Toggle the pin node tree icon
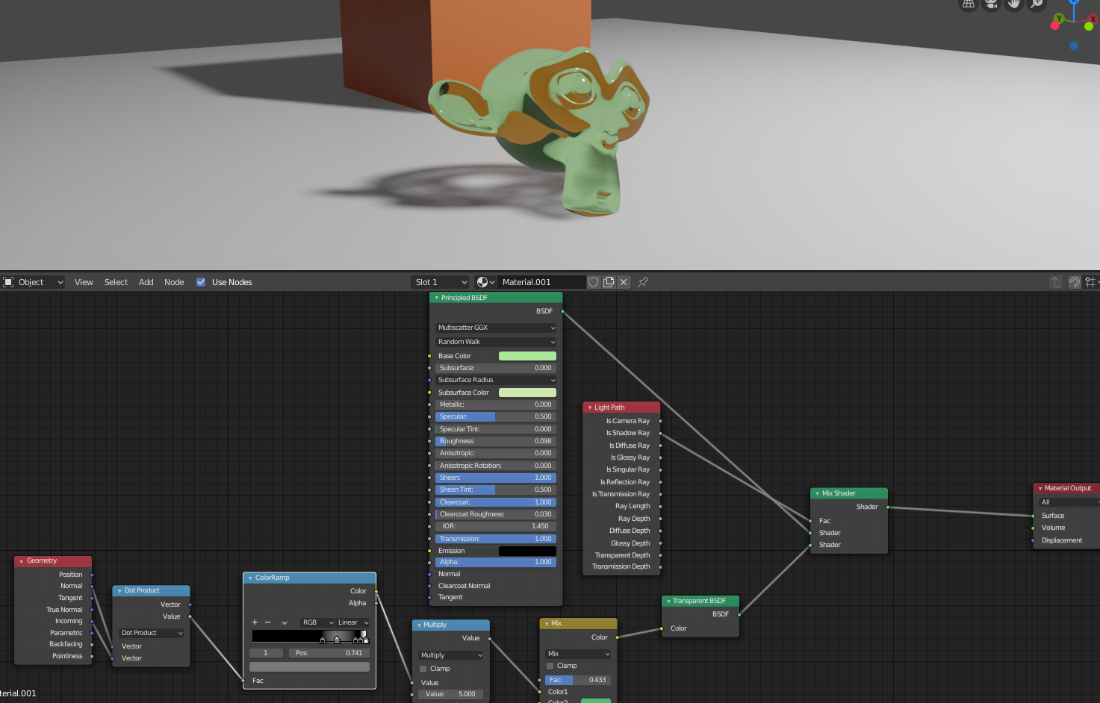Screen dimensions: 1100x703 pos(643,282)
